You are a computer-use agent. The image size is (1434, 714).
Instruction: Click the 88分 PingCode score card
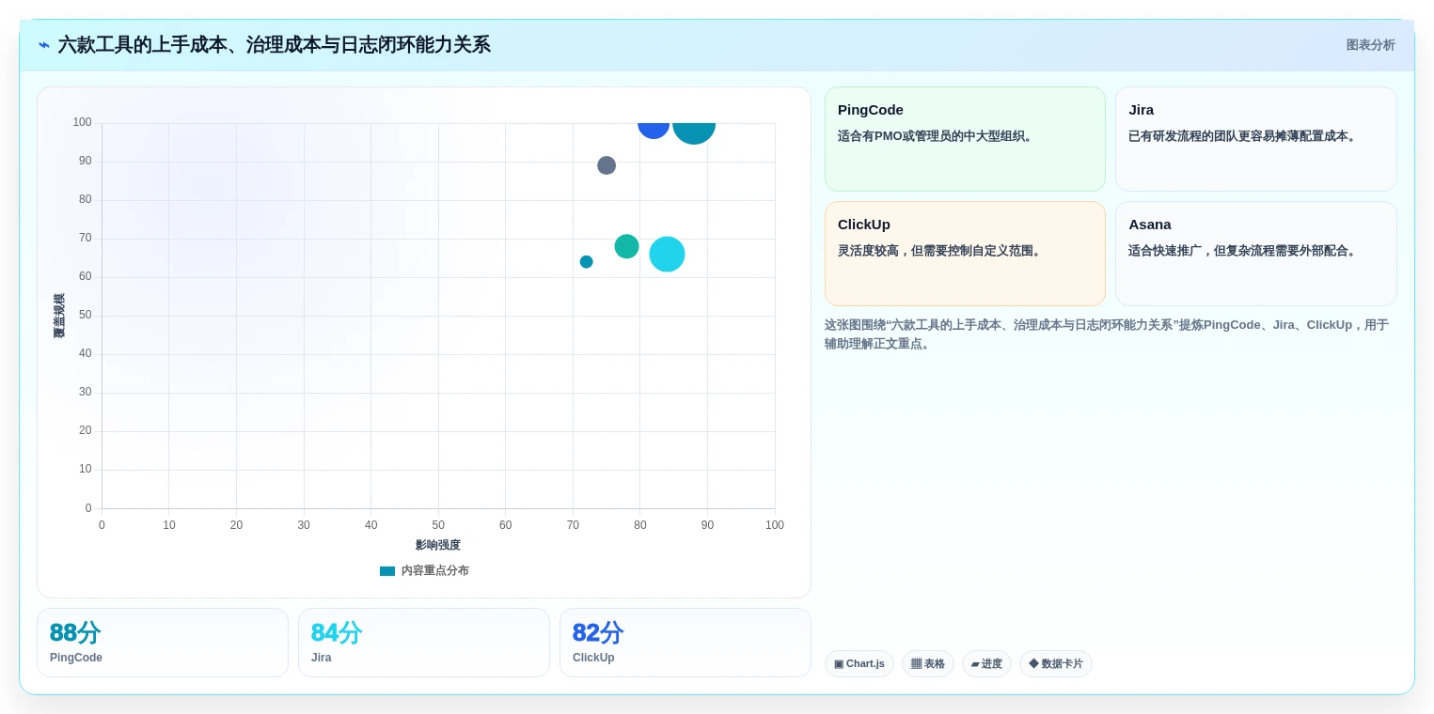point(163,643)
